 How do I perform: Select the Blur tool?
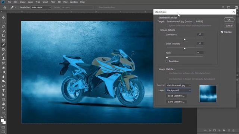pyautogui.click(x=3, y=77)
